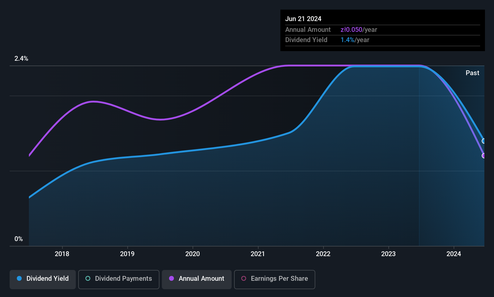The height and width of the screenshot is (297, 494).
Task: Enable the Dividend Payments series
Action: coord(119,279)
